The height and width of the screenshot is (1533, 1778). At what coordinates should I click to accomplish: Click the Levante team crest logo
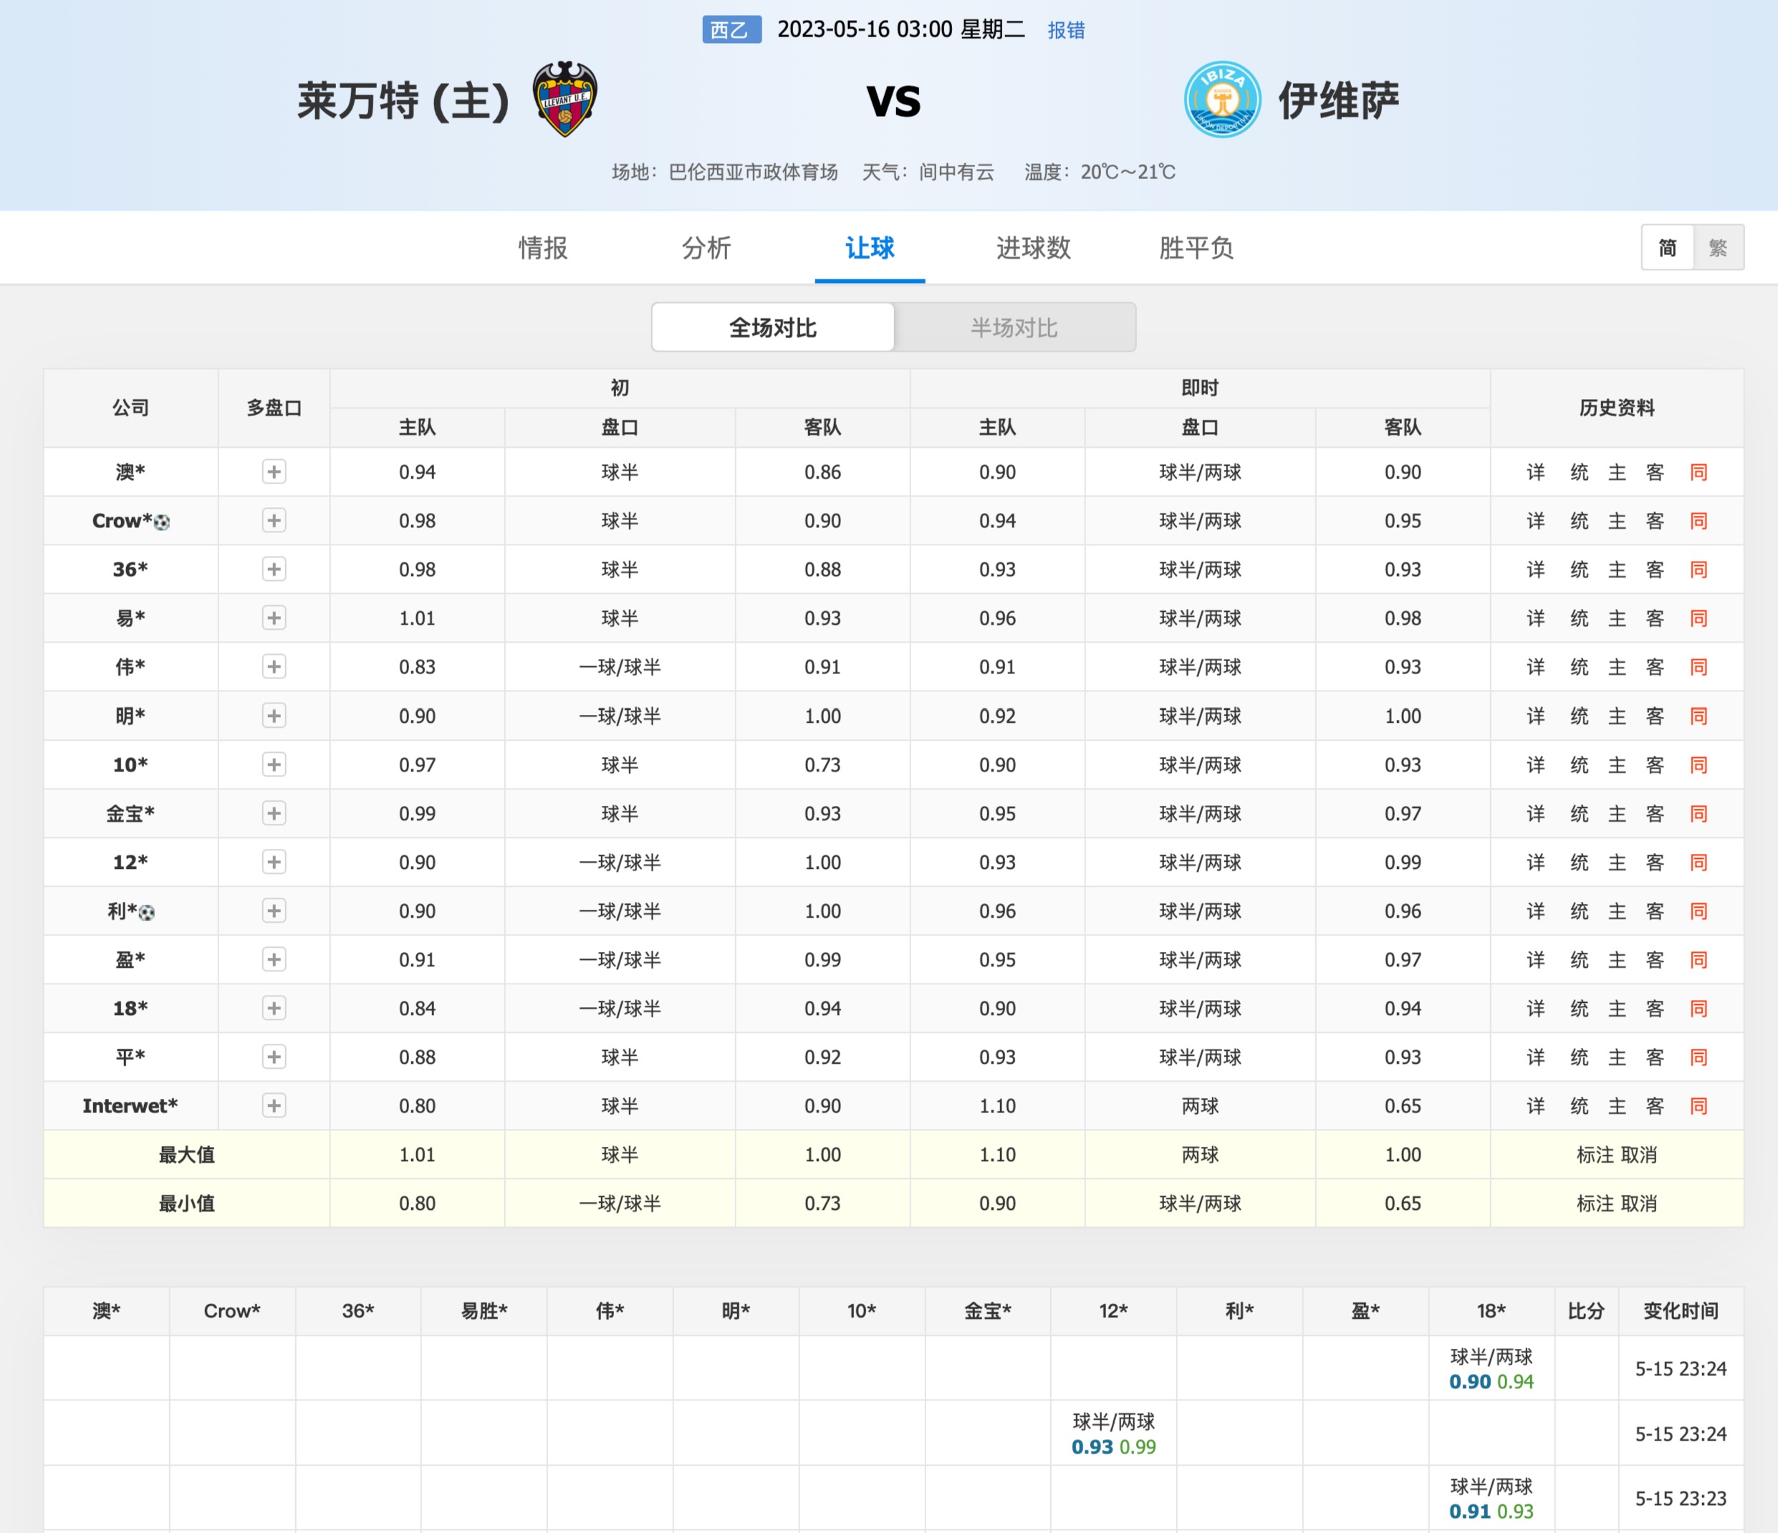[x=564, y=99]
